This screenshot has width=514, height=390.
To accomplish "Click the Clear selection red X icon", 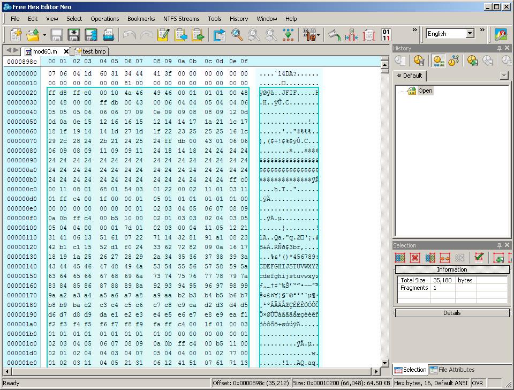I will pos(415,258).
